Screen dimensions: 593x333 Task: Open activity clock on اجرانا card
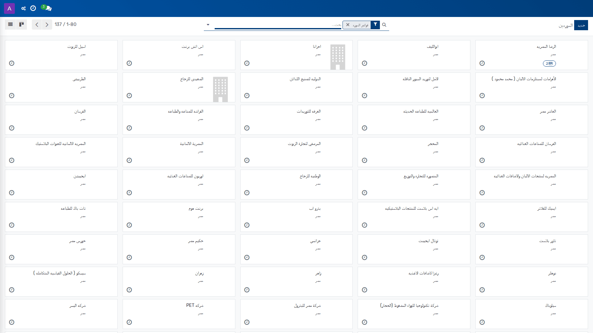point(247,63)
